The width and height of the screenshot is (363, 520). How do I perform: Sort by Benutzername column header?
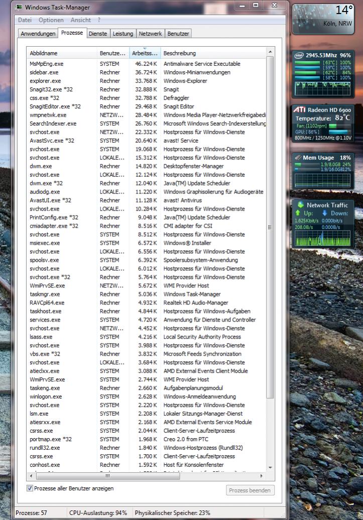(112, 53)
